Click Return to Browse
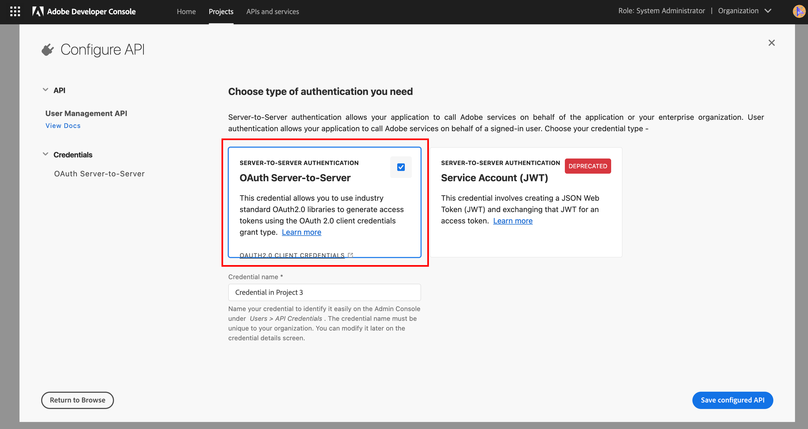 (x=77, y=400)
